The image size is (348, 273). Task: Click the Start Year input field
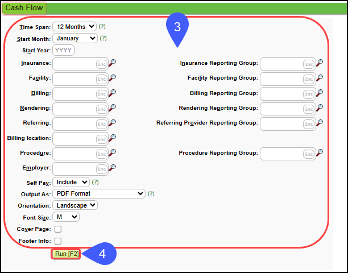click(x=64, y=50)
